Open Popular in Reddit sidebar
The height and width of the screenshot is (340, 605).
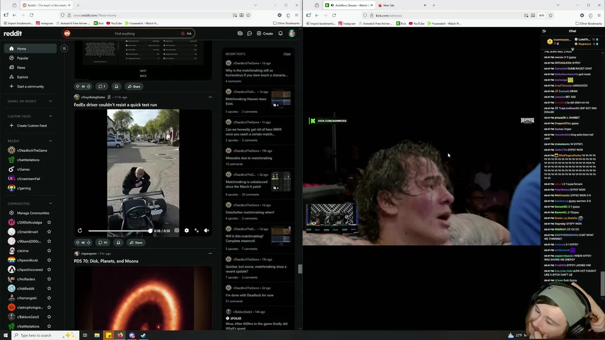point(31,58)
